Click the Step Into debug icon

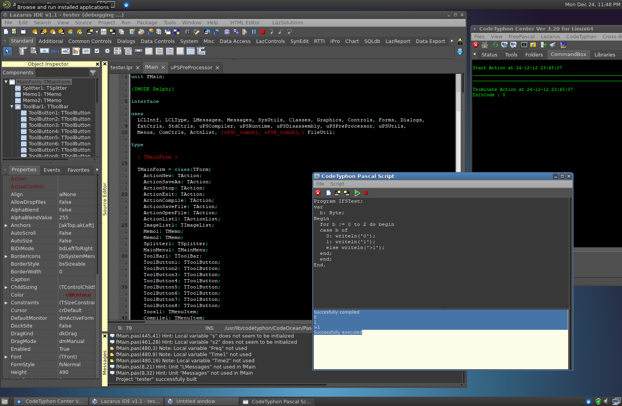coord(272,32)
